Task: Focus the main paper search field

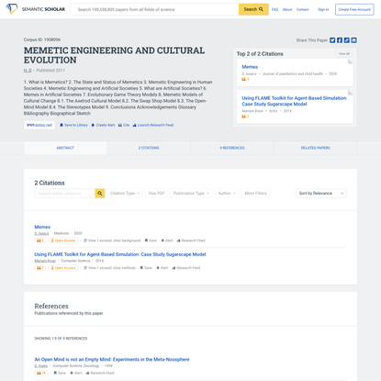Action: click(x=154, y=9)
